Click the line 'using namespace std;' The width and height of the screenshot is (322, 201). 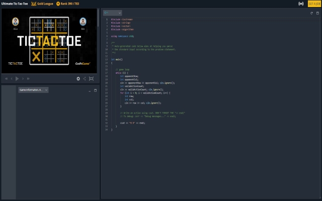122,36
